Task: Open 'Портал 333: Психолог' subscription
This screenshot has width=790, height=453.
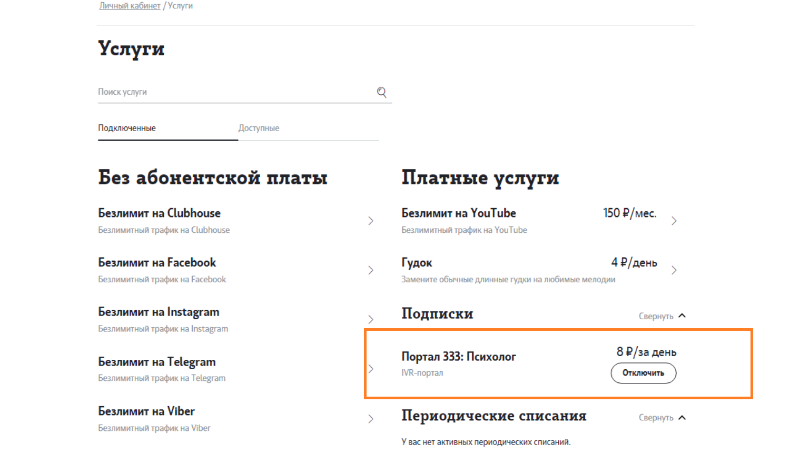Action: pos(459,357)
